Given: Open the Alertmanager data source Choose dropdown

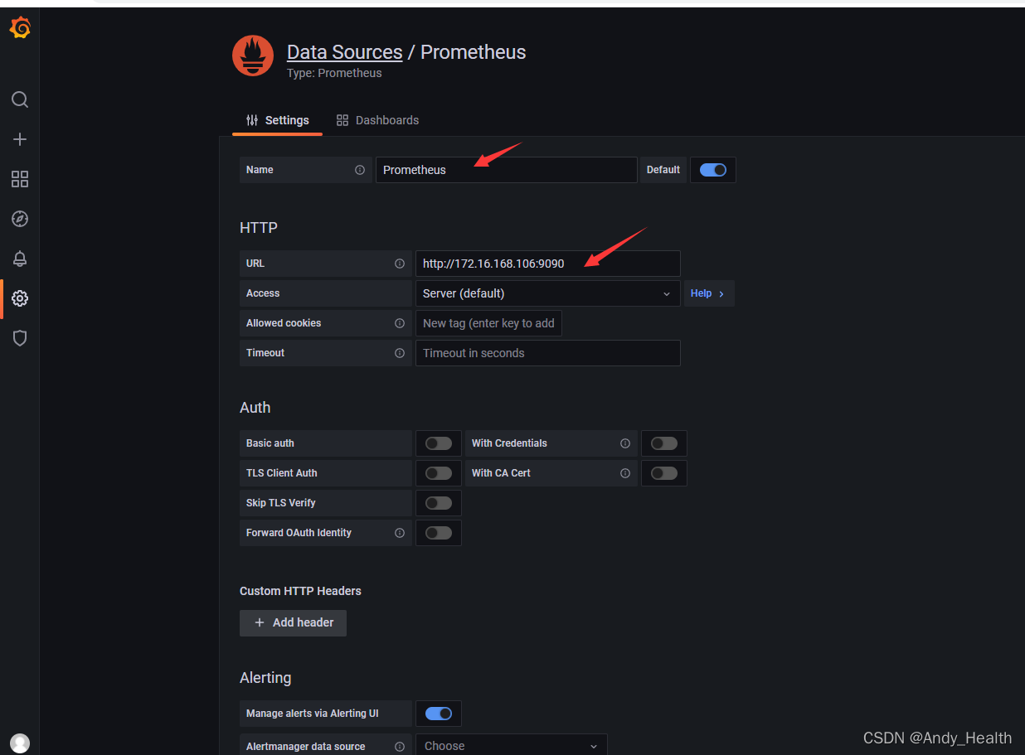Looking at the screenshot, I should tap(512, 746).
